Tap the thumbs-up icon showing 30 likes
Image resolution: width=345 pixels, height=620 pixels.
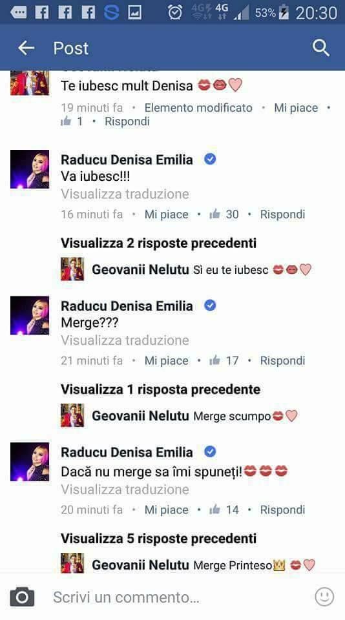[x=214, y=214]
